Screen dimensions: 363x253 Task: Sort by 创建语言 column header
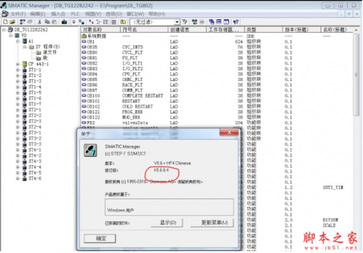point(187,30)
